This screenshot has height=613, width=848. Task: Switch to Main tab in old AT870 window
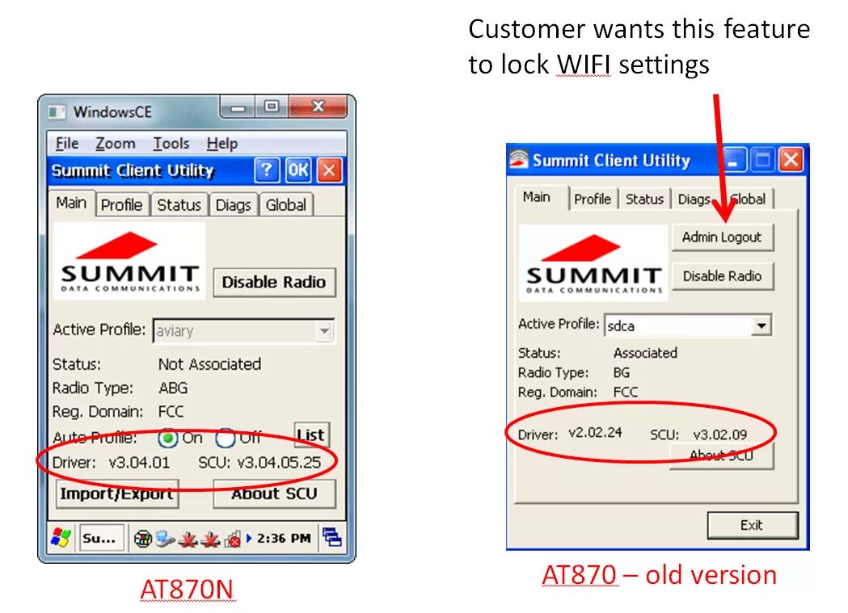coord(537,197)
